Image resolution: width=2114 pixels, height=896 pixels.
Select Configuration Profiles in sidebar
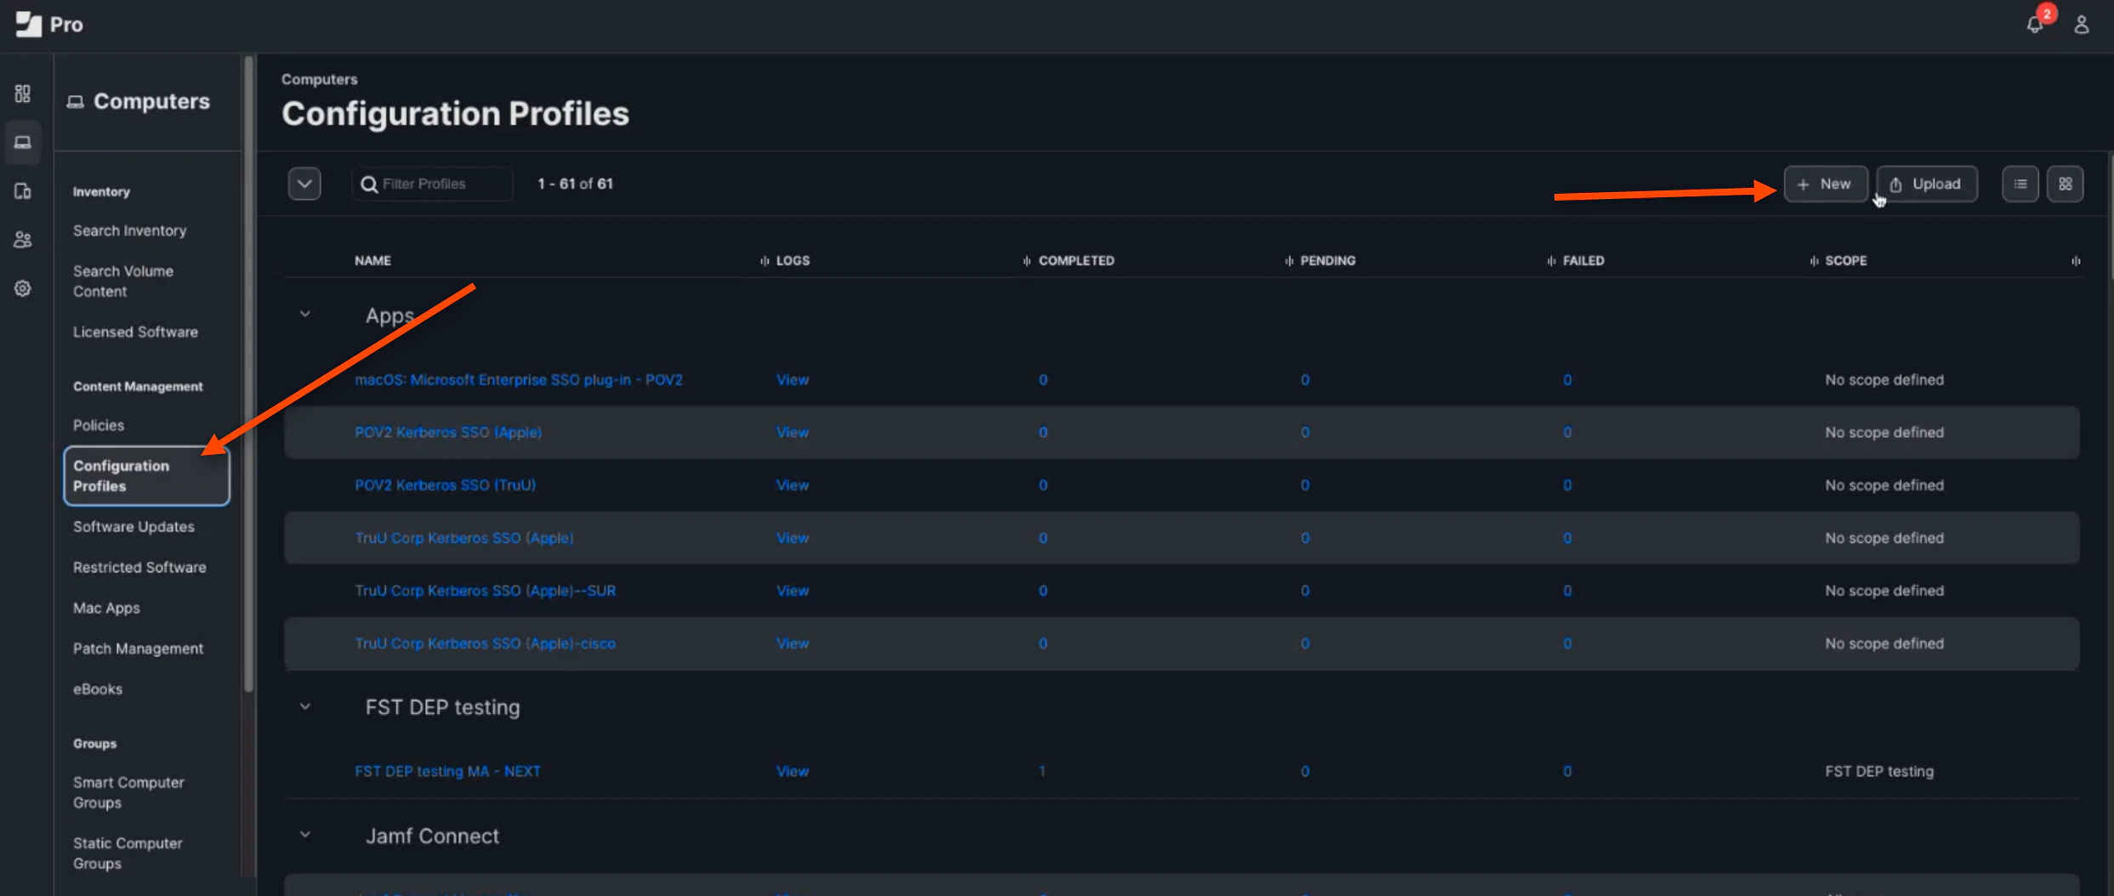click(x=146, y=476)
